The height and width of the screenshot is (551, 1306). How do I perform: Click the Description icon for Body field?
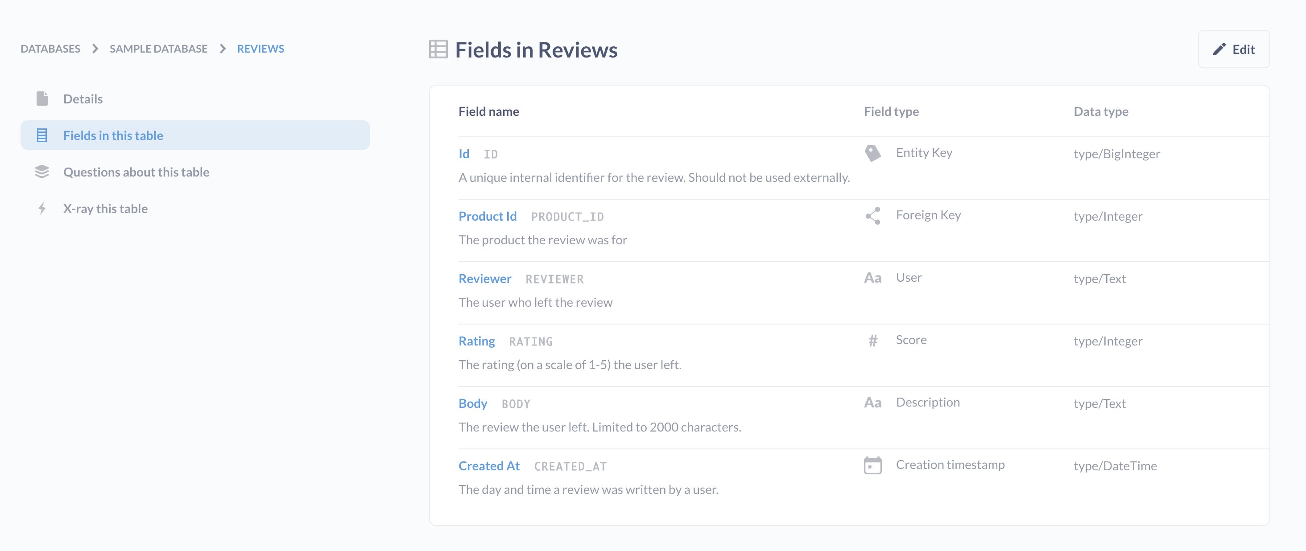pyautogui.click(x=873, y=403)
